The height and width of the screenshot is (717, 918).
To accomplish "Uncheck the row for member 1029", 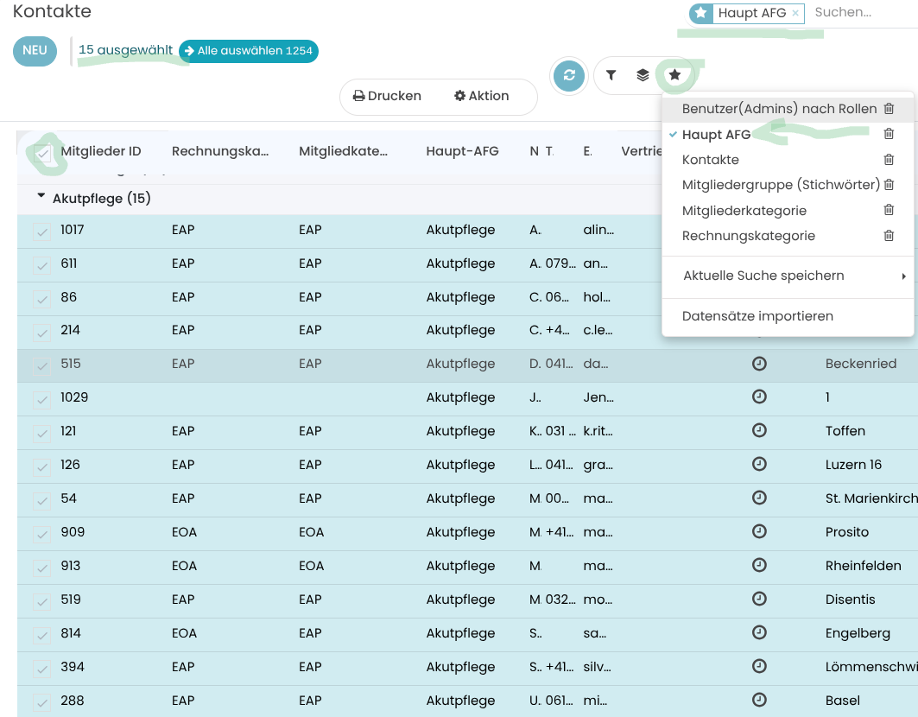I will click(42, 398).
